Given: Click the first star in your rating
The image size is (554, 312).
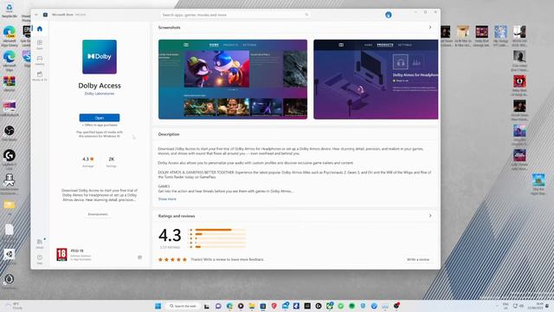Looking at the screenshot, I should point(160,260).
